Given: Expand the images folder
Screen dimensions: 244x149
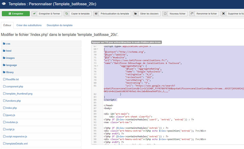Looking at the screenshot, I should pyautogui.click(x=41, y=58).
